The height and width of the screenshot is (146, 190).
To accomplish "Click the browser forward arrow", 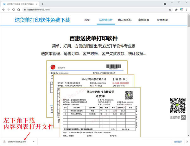I will point(9,10).
